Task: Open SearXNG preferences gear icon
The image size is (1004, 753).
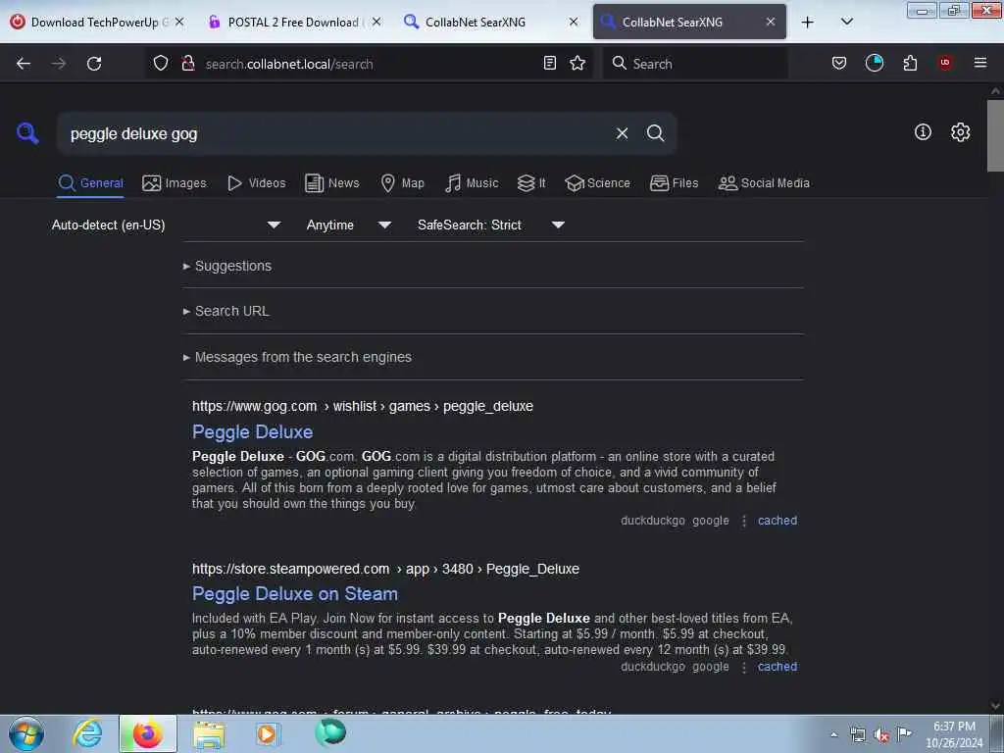Action: click(x=961, y=132)
